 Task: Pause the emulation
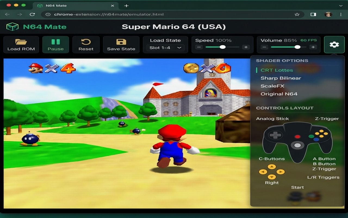click(55, 45)
